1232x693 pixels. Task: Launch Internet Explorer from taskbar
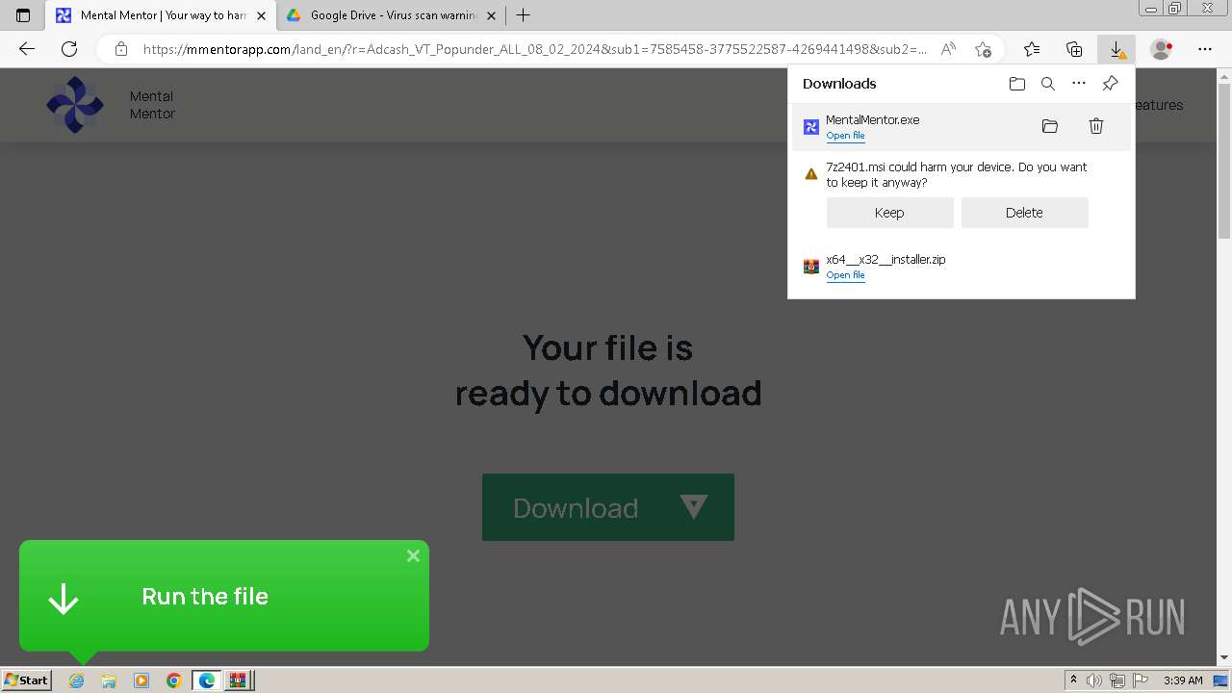point(76,680)
